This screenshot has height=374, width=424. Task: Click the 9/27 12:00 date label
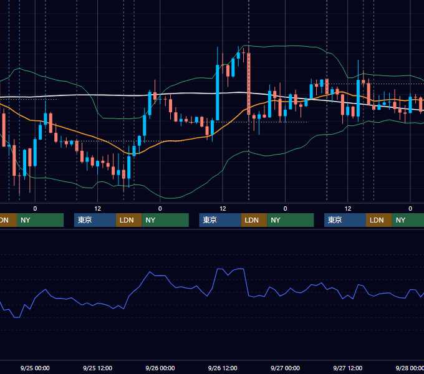(348, 368)
